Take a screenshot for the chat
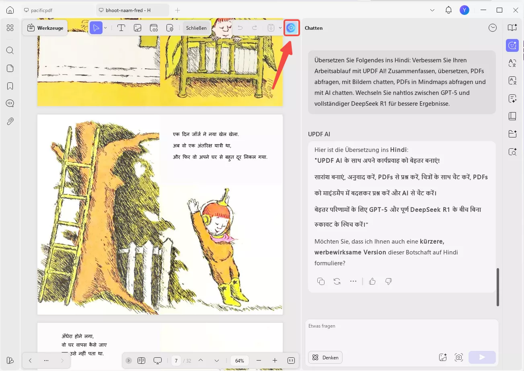The image size is (524, 371). pos(459,357)
